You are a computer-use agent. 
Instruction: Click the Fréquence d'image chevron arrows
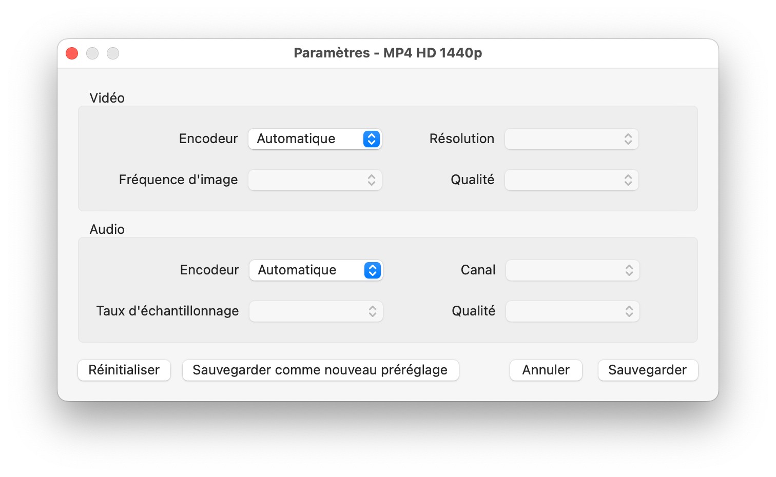372,180
